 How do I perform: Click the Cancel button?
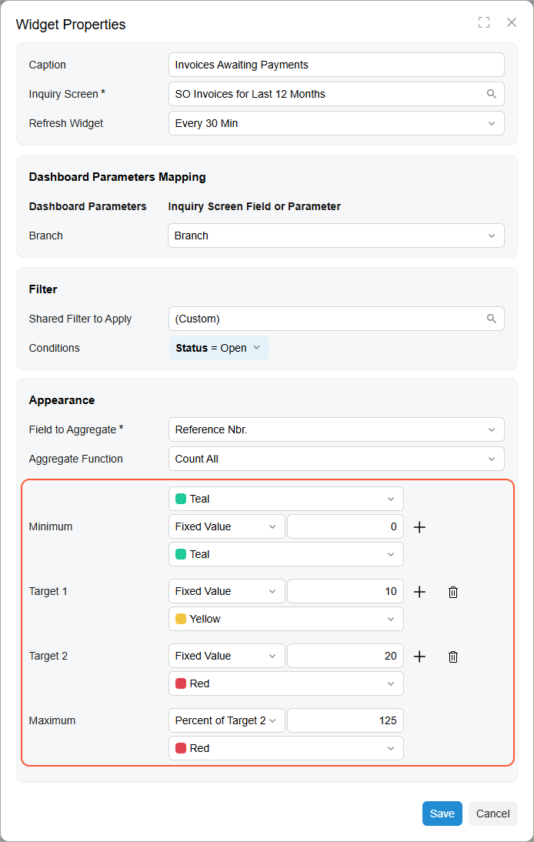pyautogui.click(x=492, y=814)
